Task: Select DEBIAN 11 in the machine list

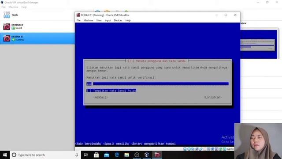Action: click(x=37, y=38)
